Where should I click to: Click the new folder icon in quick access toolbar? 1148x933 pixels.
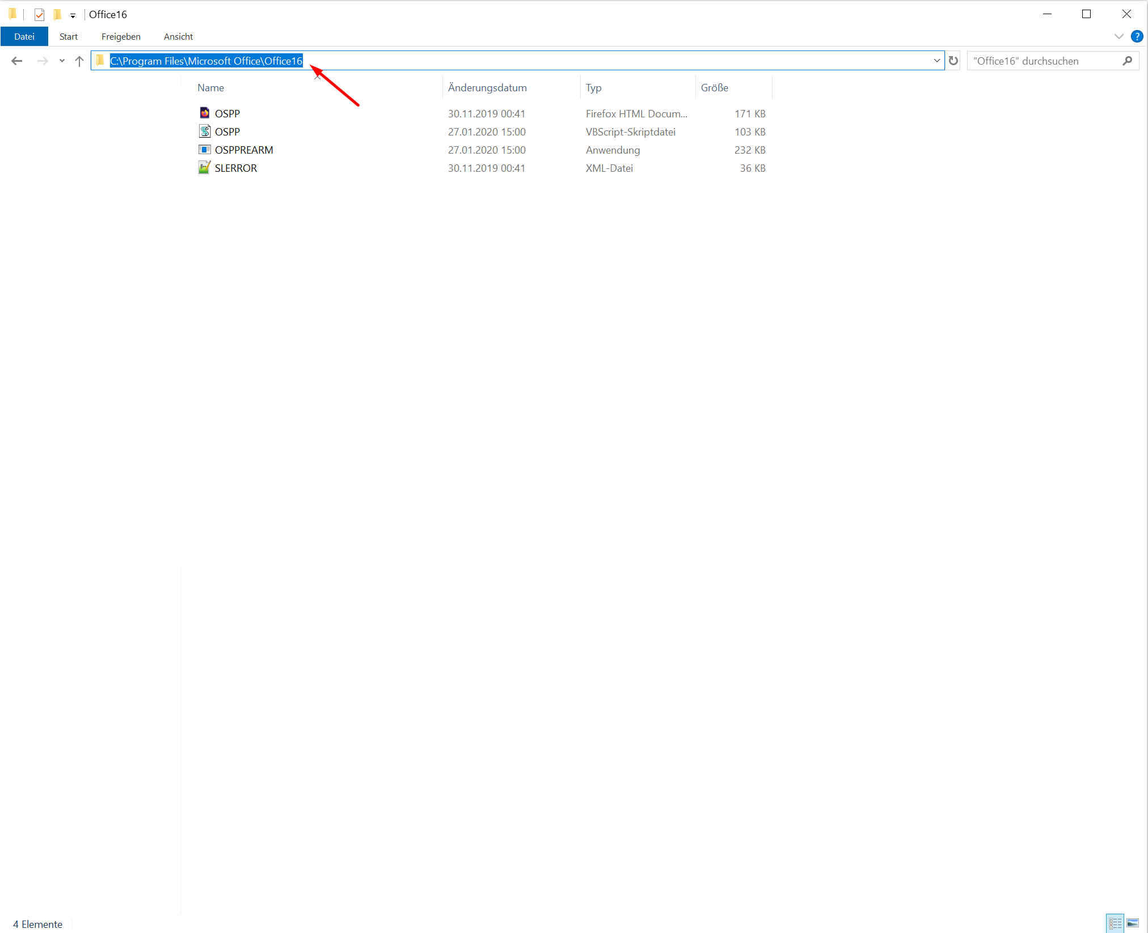[x=57, y=15]
